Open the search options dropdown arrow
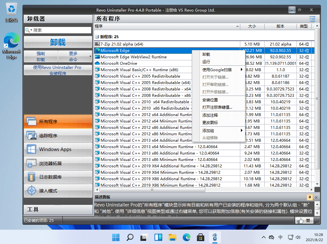The image size is (327, 244). (31, 30)
